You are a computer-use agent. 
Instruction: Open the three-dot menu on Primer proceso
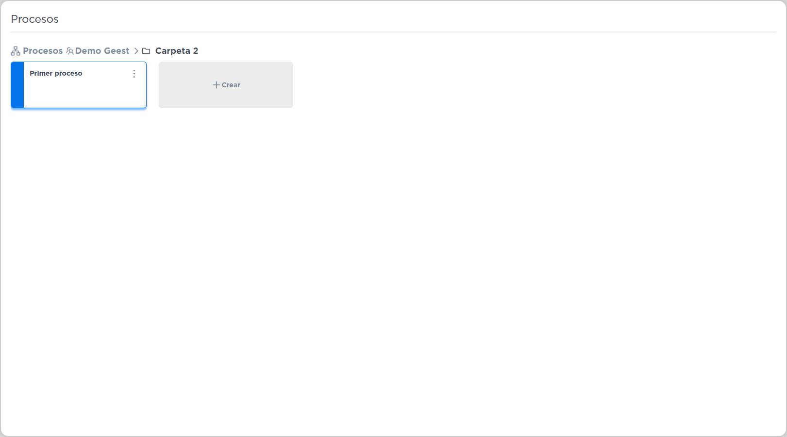coord(134,74)
